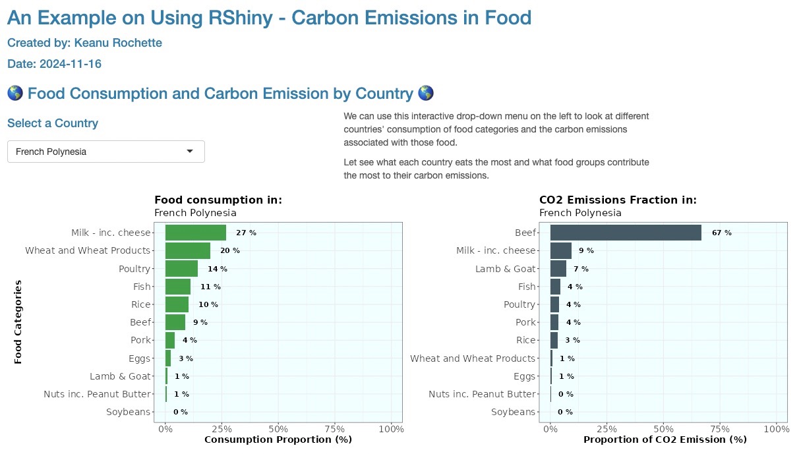Click the green Milk consumption bar
This screenshot has height=454, width=799.
(195, 233)
